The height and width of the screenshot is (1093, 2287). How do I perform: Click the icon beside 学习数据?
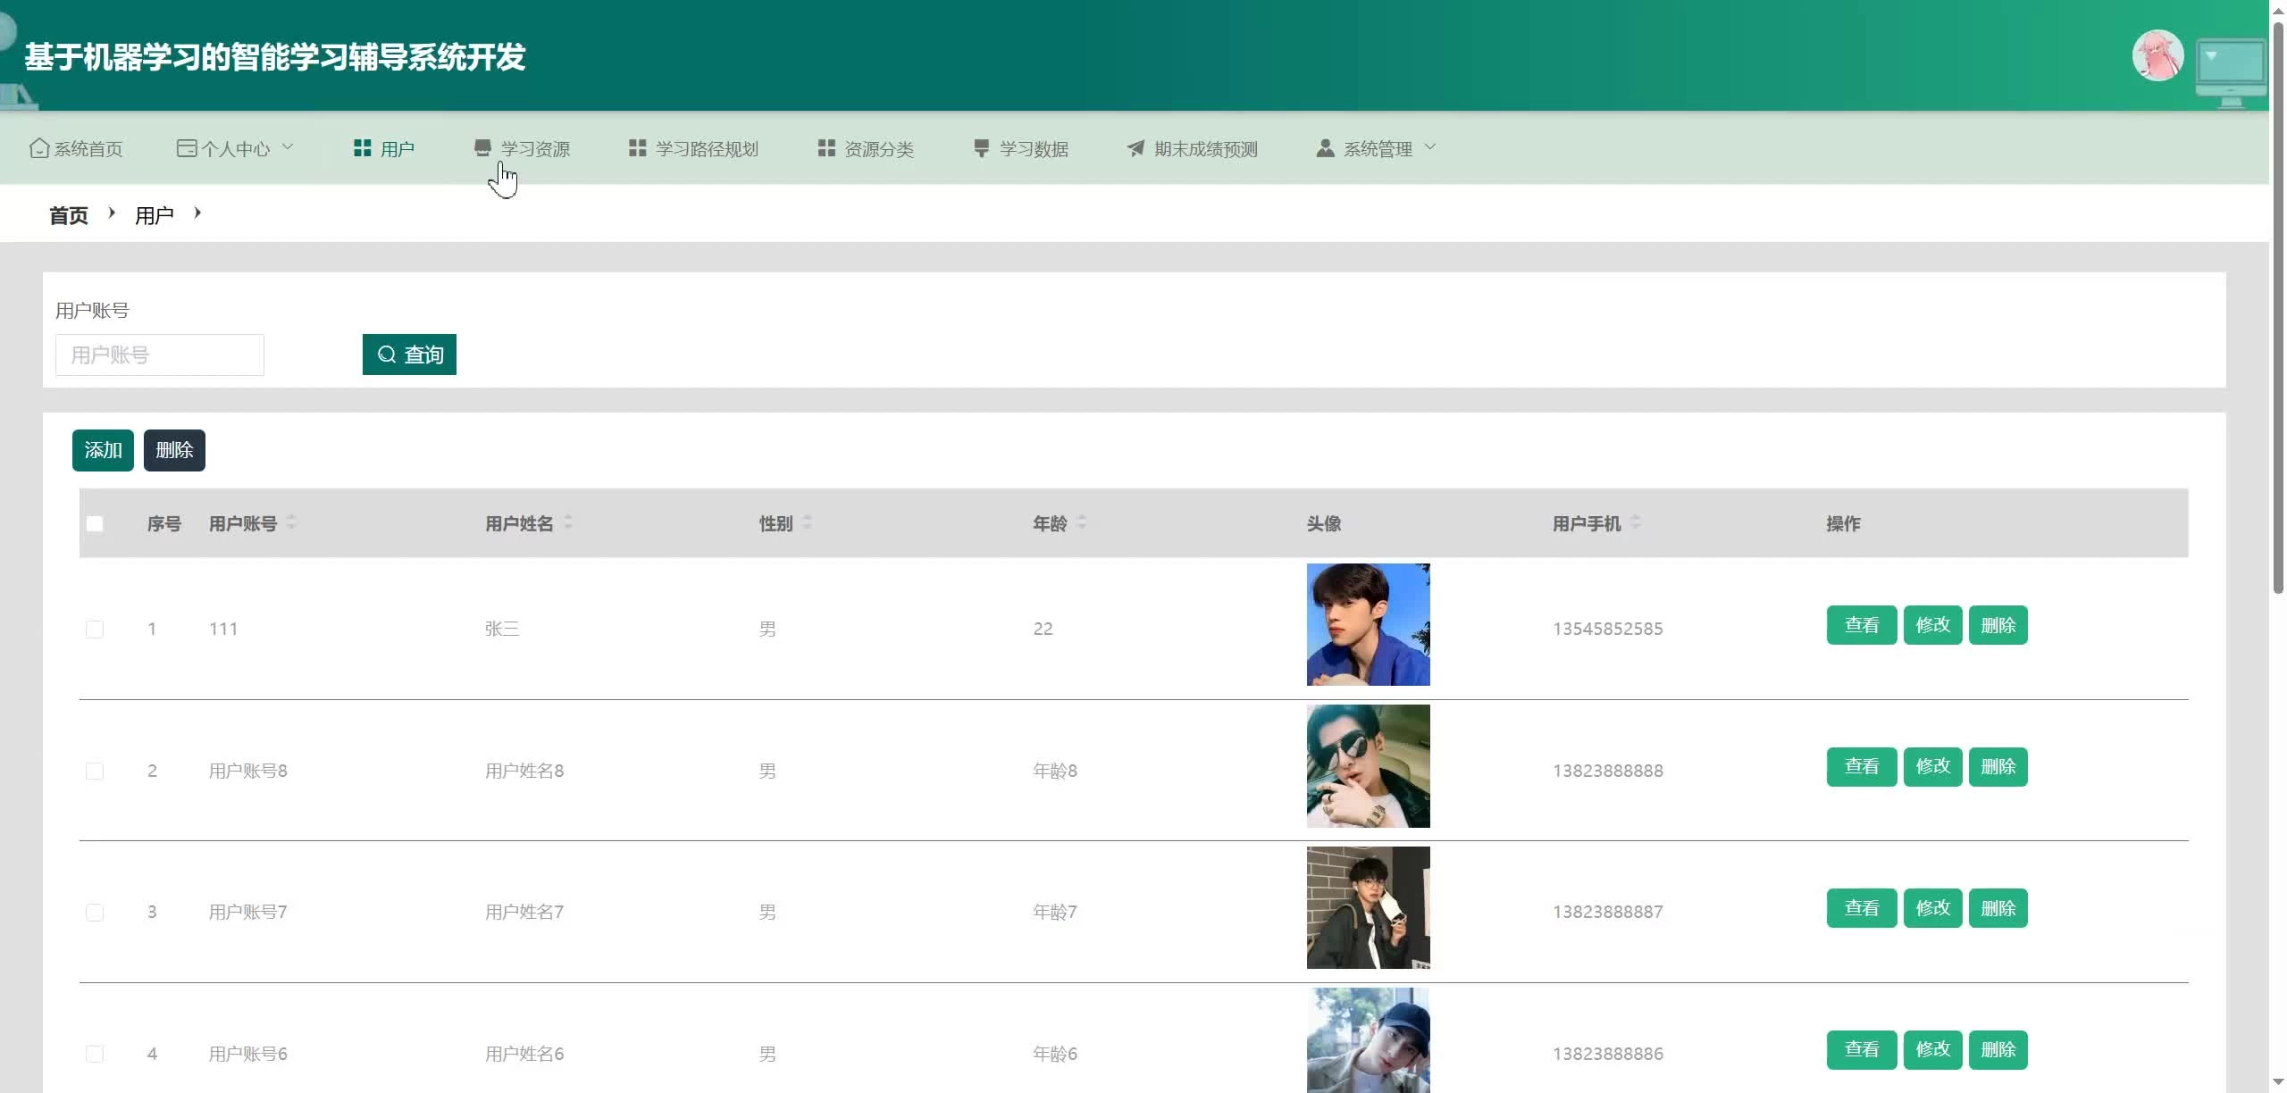(981, 148)
